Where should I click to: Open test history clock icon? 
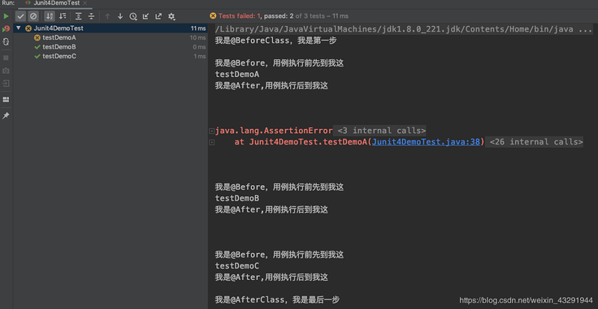click(133, 16)
